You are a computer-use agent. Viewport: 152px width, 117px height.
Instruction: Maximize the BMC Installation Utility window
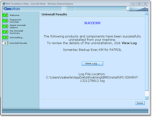139,4
